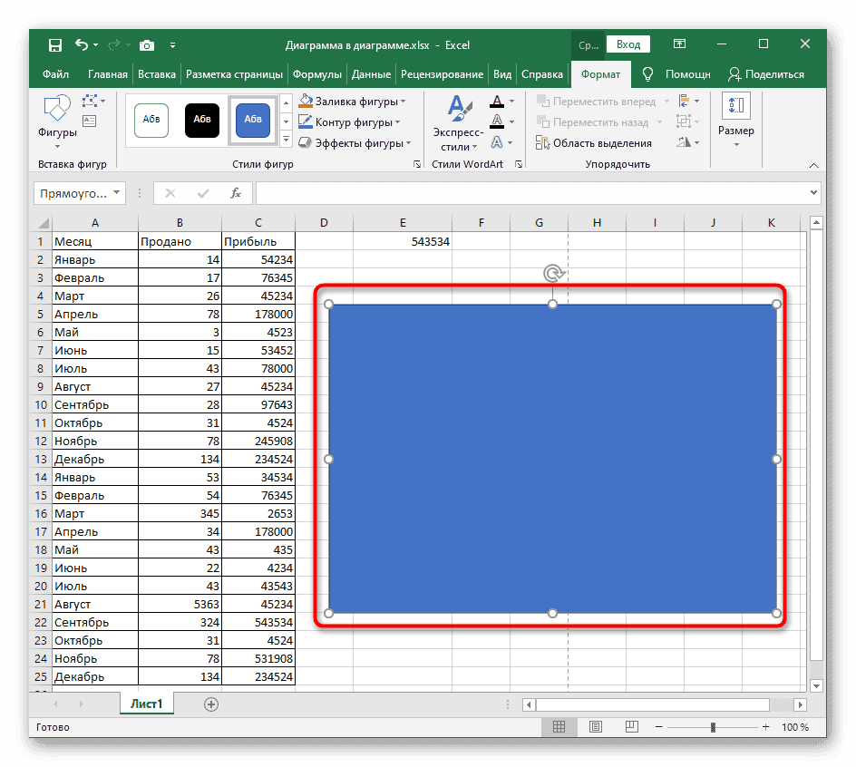Select Normal view button in status bar

click(x=559, y=727)
